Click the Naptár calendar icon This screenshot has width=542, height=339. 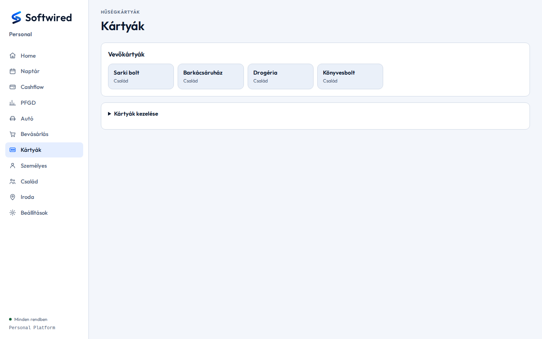tap(12, 71)
